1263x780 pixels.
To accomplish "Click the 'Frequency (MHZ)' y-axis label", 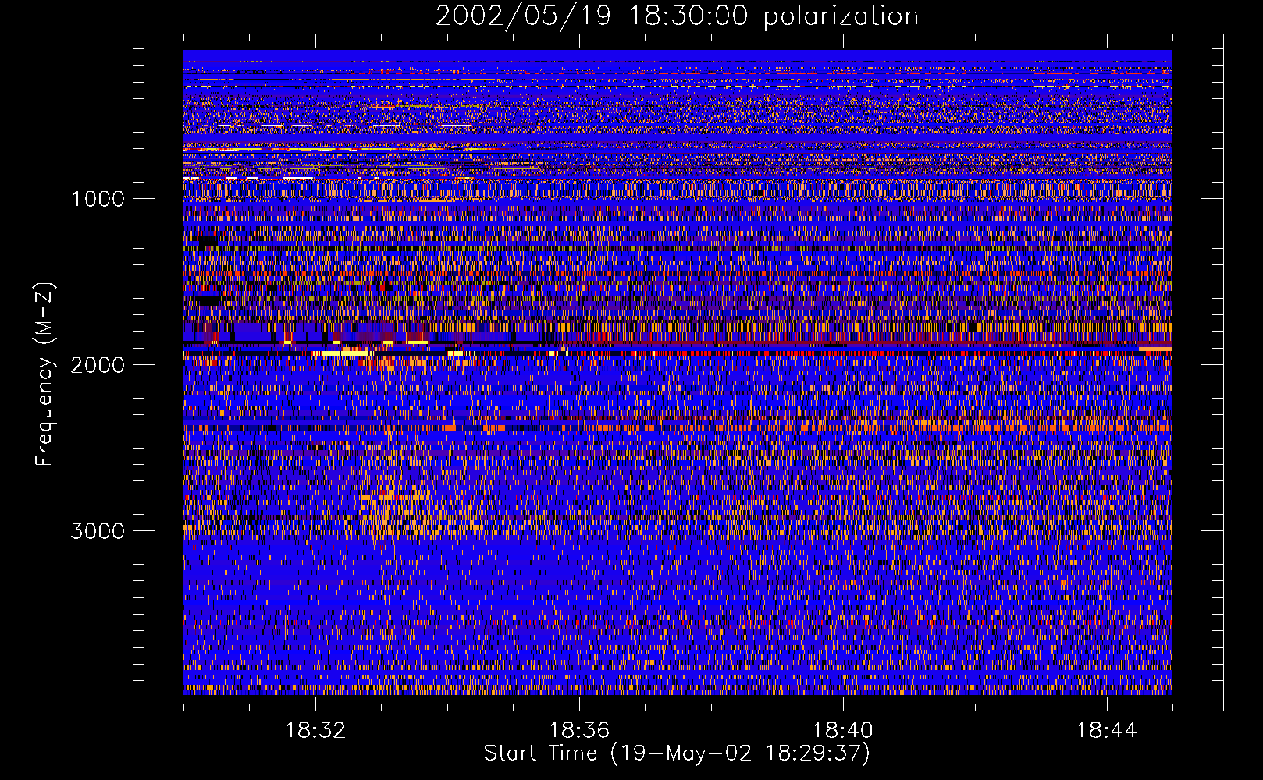I will point(44,374).
